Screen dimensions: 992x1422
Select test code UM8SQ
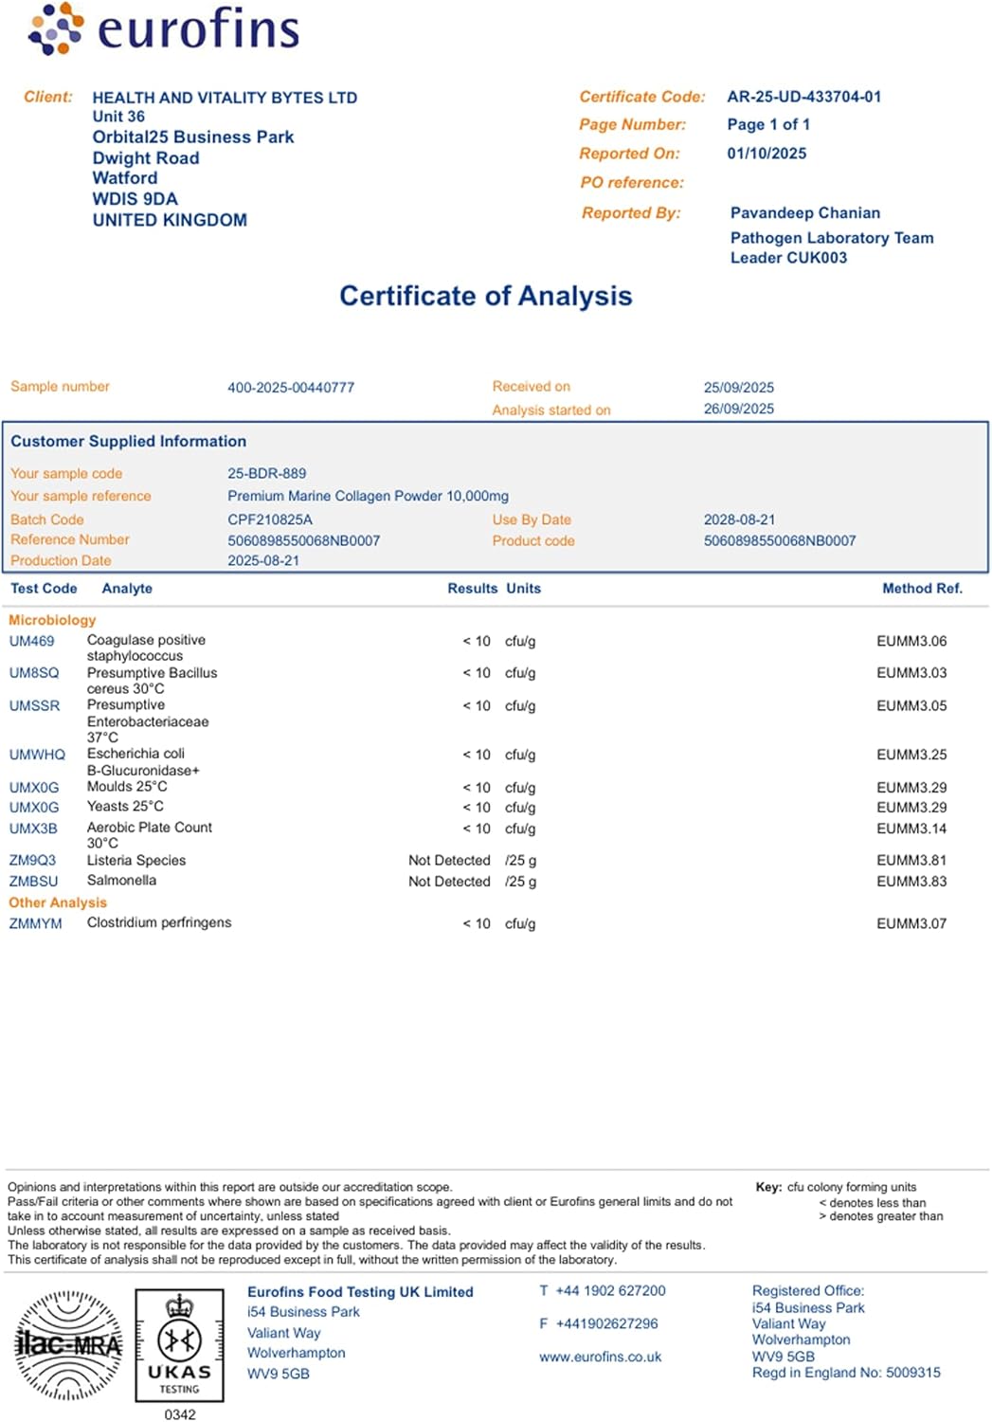34,673
